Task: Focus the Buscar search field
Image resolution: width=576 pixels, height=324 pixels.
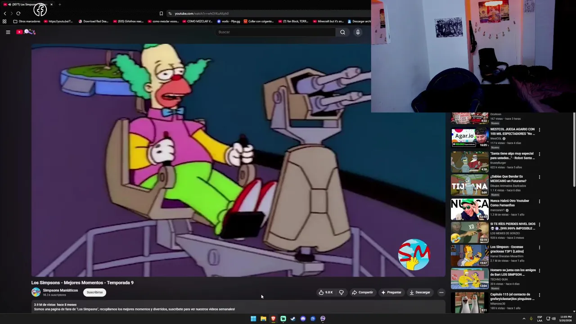Action: point(275,32)
